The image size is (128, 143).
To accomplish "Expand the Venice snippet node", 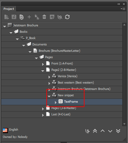I will pos(49,77).
